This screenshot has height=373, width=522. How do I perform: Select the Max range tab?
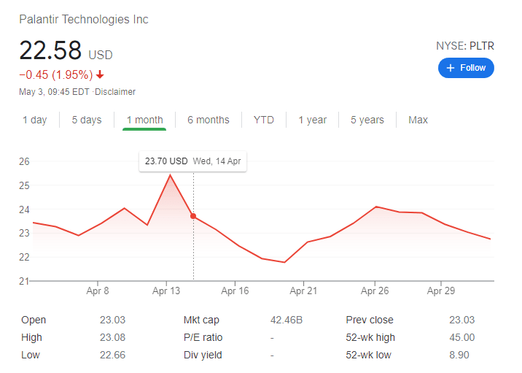[x=418, y=120]
